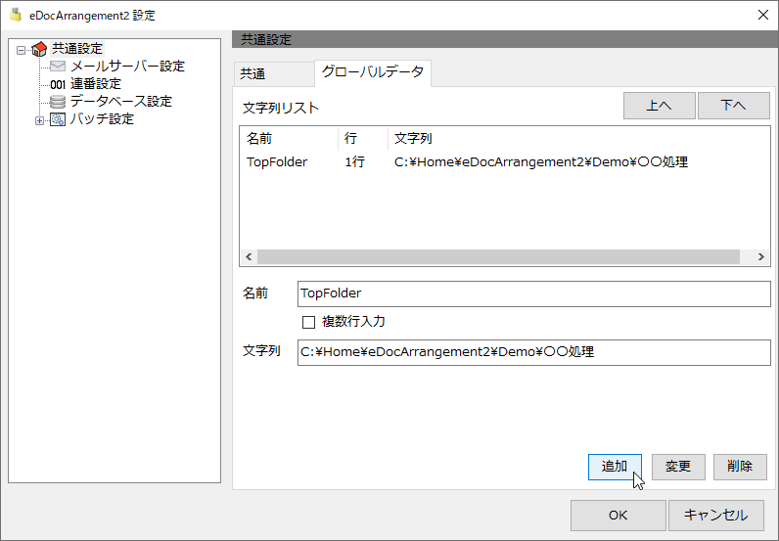Select 連番設定 in the tree
779x541 pixels.
tap(95, 84)
